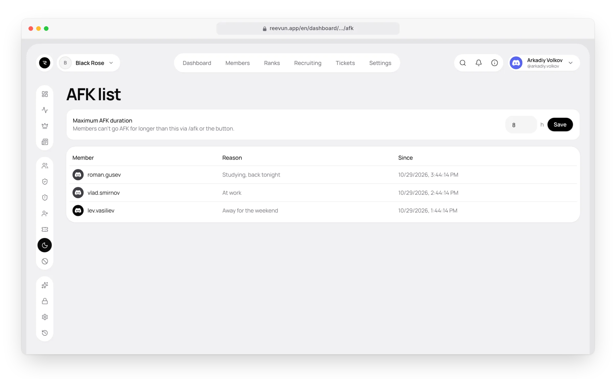Image resolution: width=616 pixels, height=379 pixels.
Task: Open the crown ranks sidebar icon
Action: [x=45, y=126]
